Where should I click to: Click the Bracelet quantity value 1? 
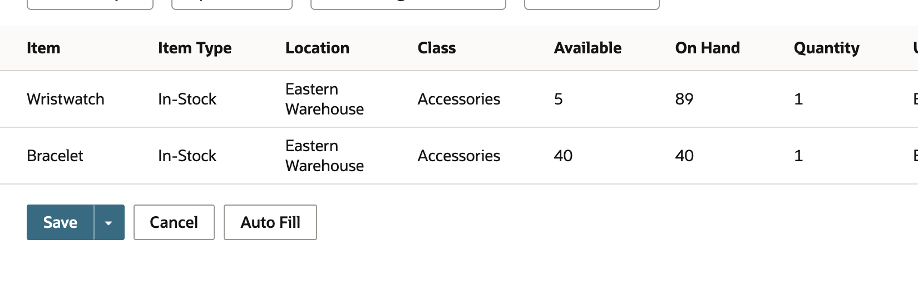click(798, 156)
